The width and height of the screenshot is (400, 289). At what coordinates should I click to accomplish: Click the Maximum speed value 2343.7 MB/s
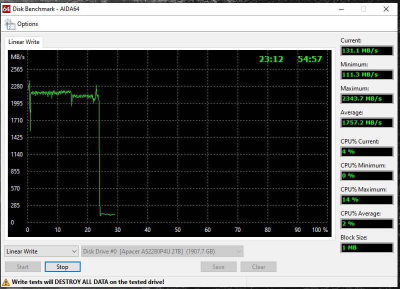(x=367, y=98)
